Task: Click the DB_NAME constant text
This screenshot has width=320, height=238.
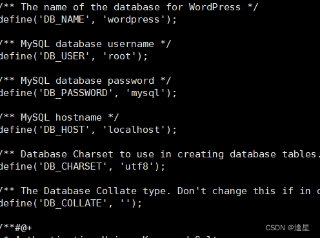Action: point(64,20)
